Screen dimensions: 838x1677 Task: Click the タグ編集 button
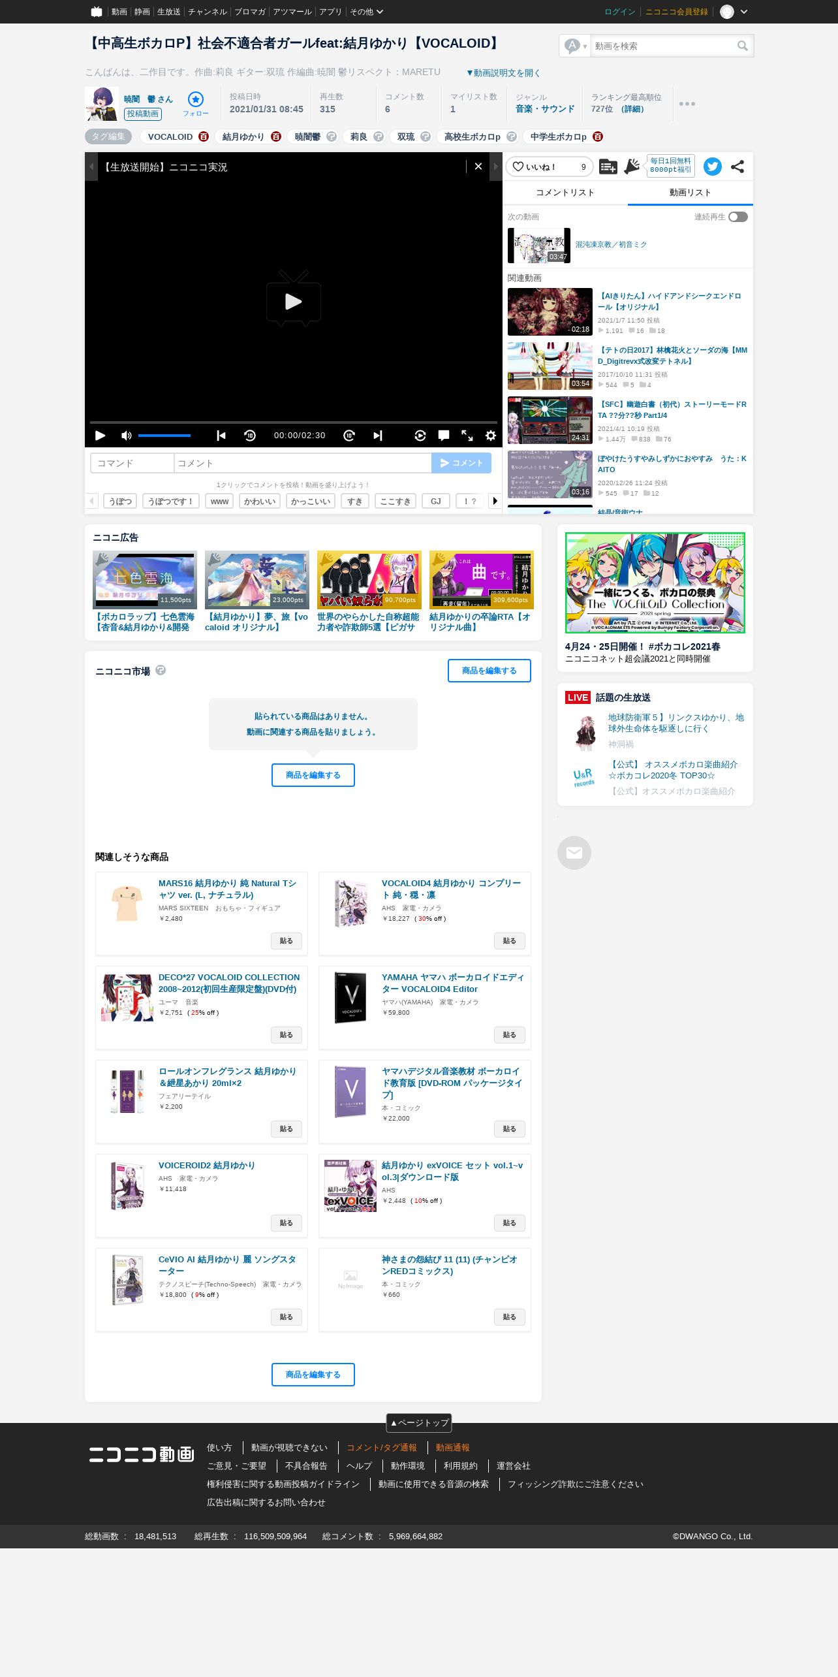[108, 136]
